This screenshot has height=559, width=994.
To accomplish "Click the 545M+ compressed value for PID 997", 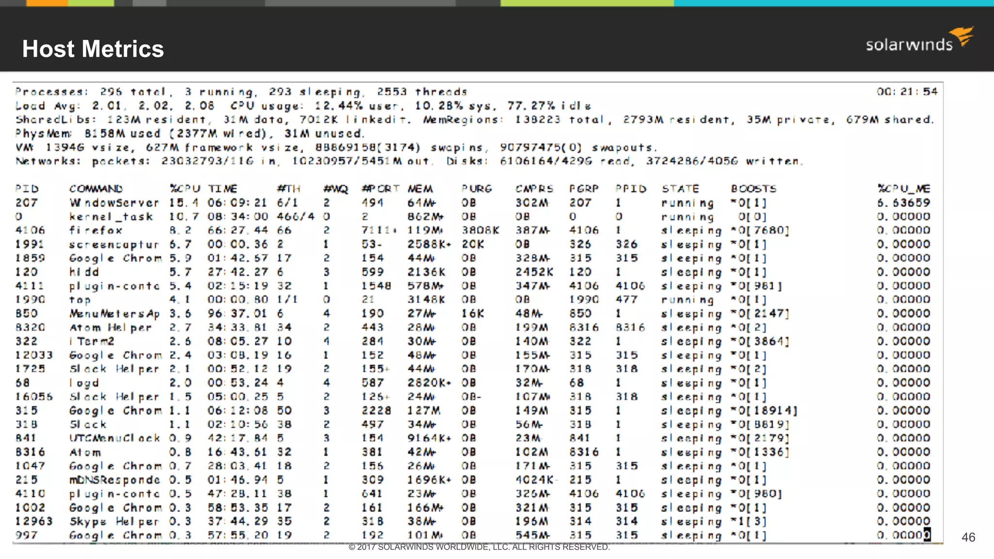I will 533,535.
